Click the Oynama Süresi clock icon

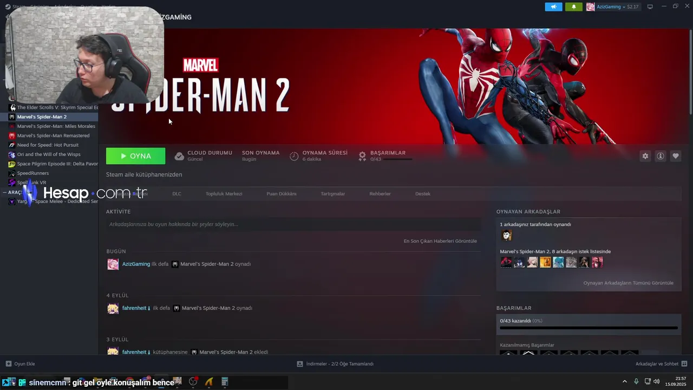[x=294, y=156]
